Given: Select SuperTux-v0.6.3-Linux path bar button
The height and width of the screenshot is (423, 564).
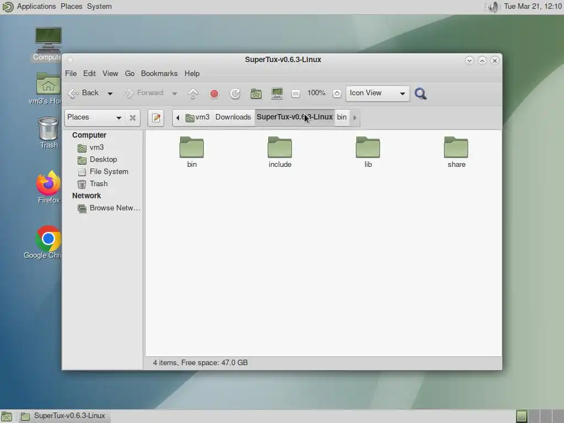Looking at the screenshot, I should [295, 117].
